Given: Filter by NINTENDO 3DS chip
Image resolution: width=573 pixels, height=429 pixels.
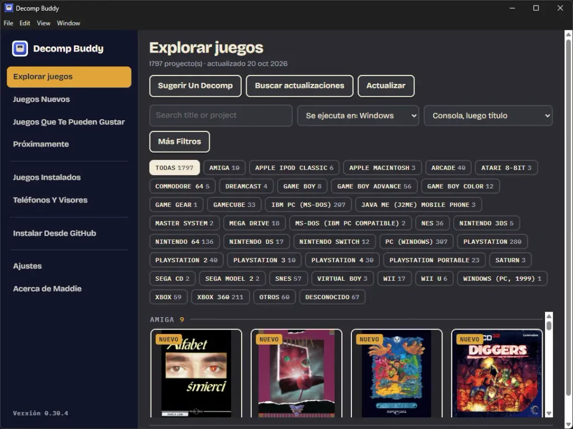Looking at the screenshot, I should point(486,223).
